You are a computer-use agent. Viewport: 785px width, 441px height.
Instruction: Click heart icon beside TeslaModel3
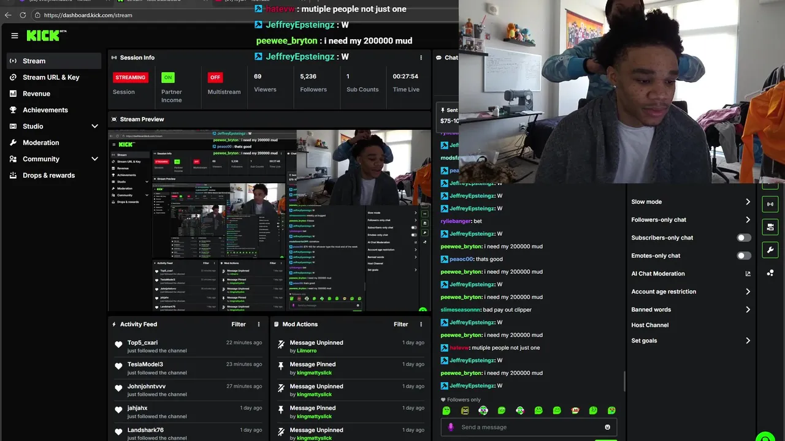pyautogui.click(x=118, y=366)
